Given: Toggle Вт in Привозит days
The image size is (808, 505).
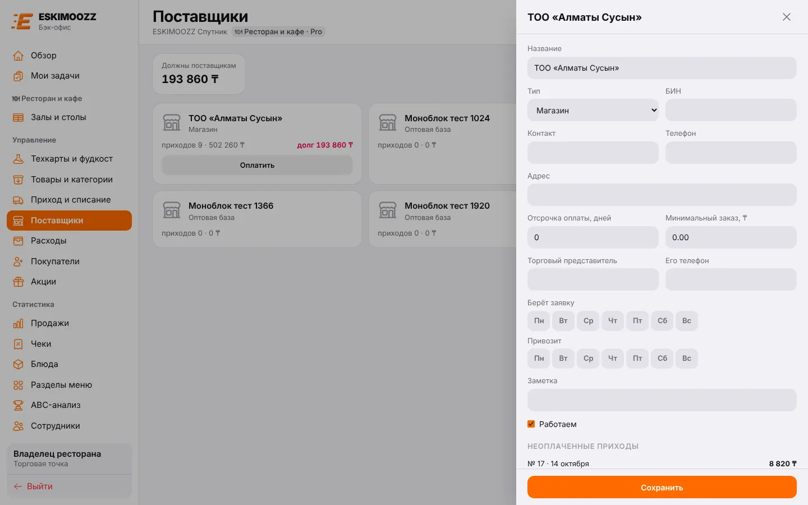Looking at the screenshot, I should click(563, 359).
